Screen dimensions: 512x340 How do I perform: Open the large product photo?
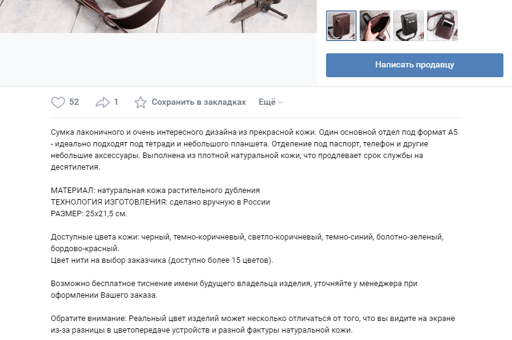pyautogui.click(x=158, y=17)
